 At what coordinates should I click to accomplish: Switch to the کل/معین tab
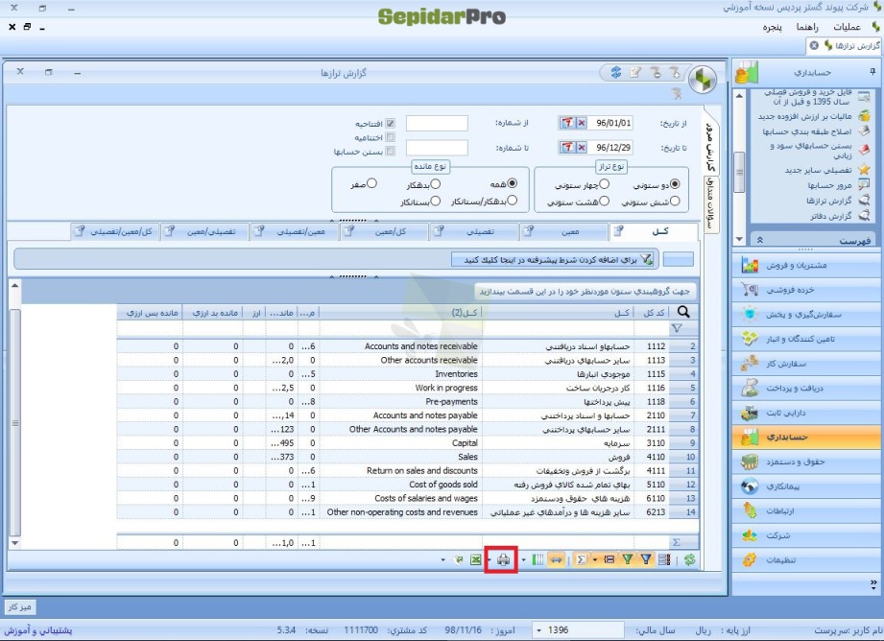[x=385, y=231]
